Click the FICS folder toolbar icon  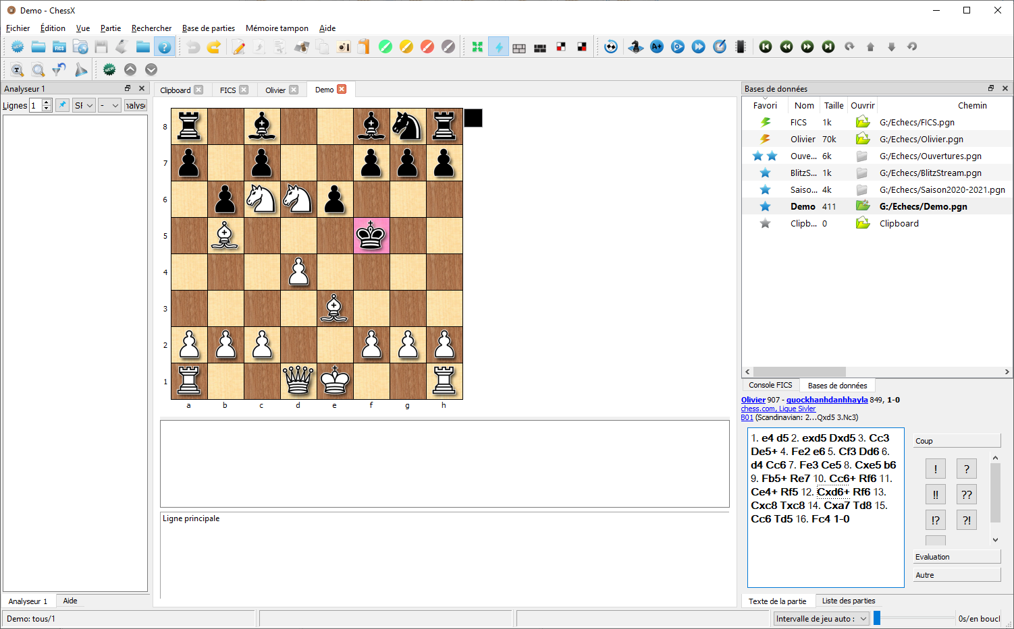click(59, 47)
